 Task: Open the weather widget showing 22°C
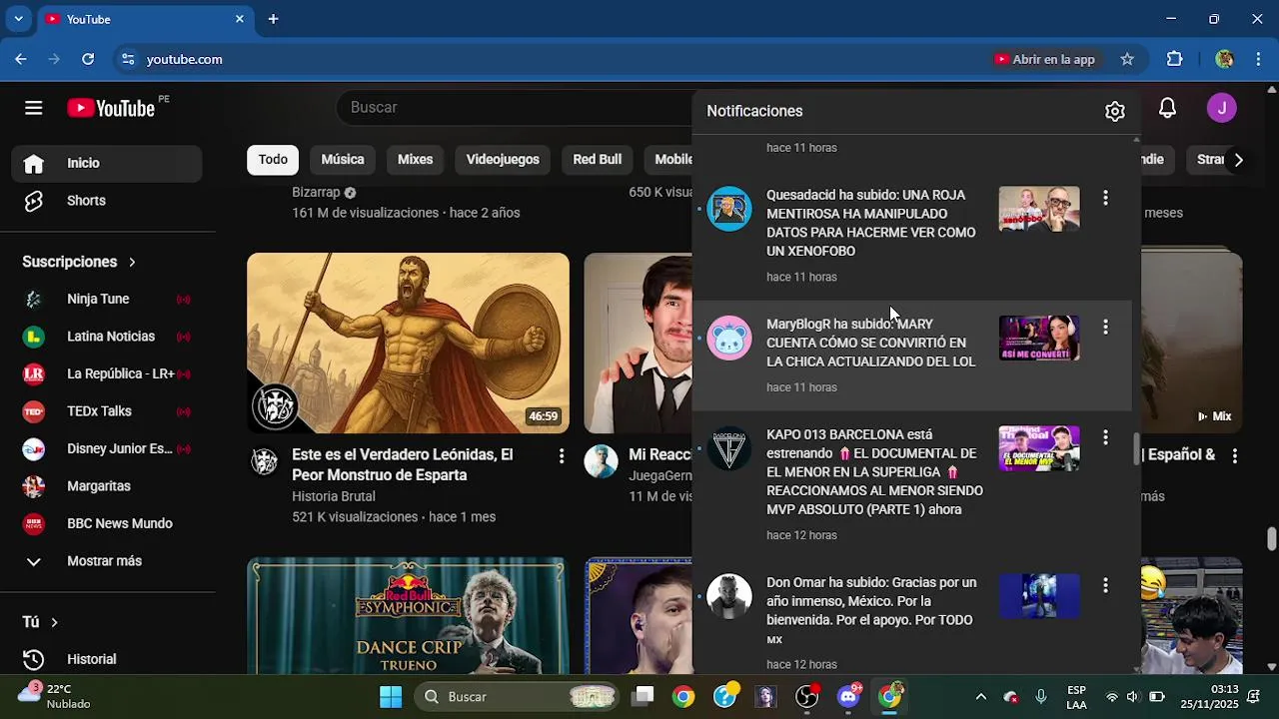click(x=55, y=696)
